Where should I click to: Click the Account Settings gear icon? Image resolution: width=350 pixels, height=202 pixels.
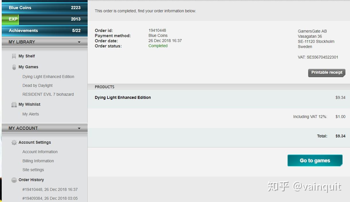pos(14,142)
